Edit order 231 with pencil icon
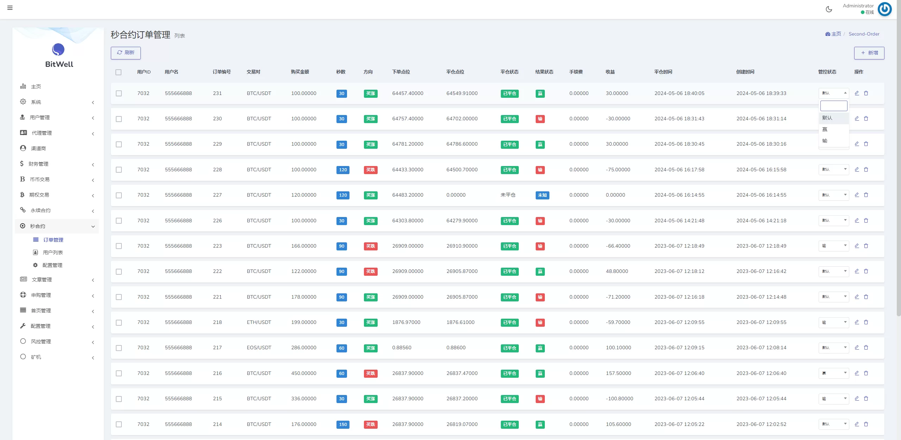The image size is (901, 440). click(857, 93)
